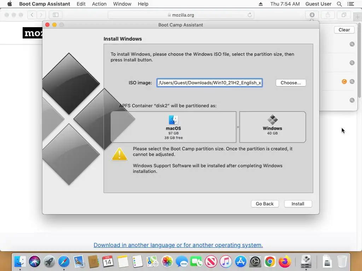The width and height of the screenshot is (362, 271).
Task: Open the Help menu
Action: coord(143,4)
